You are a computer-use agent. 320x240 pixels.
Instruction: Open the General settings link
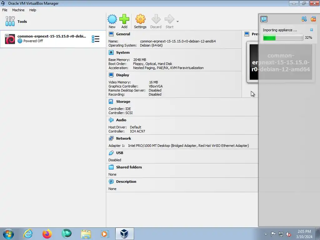123,34
